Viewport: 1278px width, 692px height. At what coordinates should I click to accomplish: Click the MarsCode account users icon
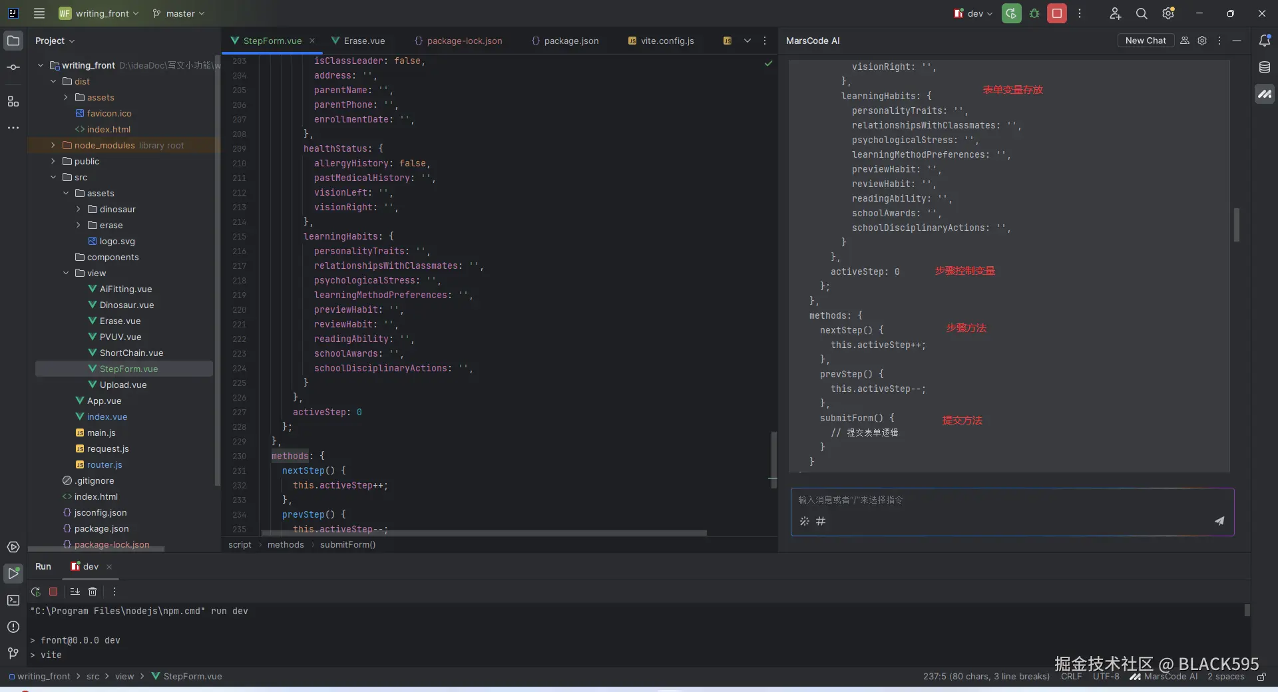tap(1185, 41)
